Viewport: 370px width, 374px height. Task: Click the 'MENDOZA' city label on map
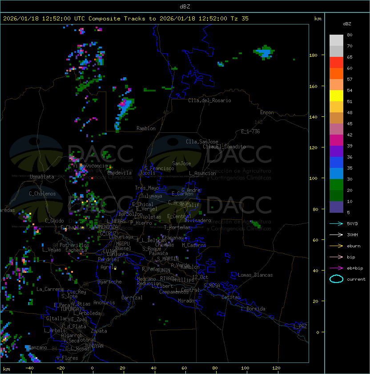click(x=108, y=227)
